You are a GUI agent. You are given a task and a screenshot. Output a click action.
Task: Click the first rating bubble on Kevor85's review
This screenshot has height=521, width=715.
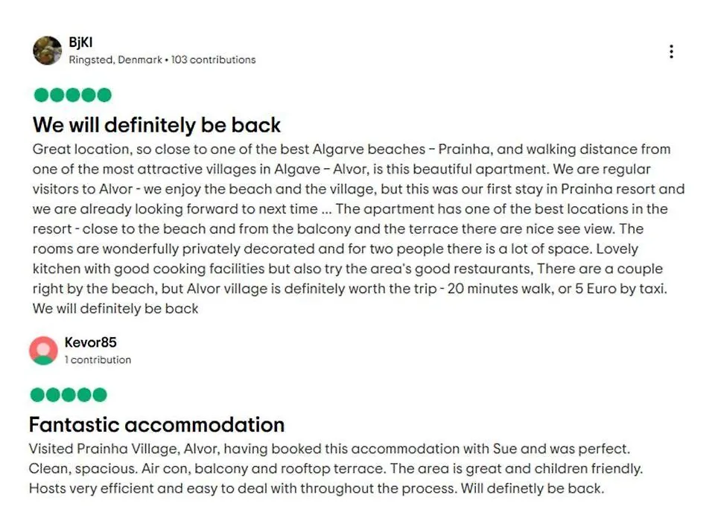point(37,394)
